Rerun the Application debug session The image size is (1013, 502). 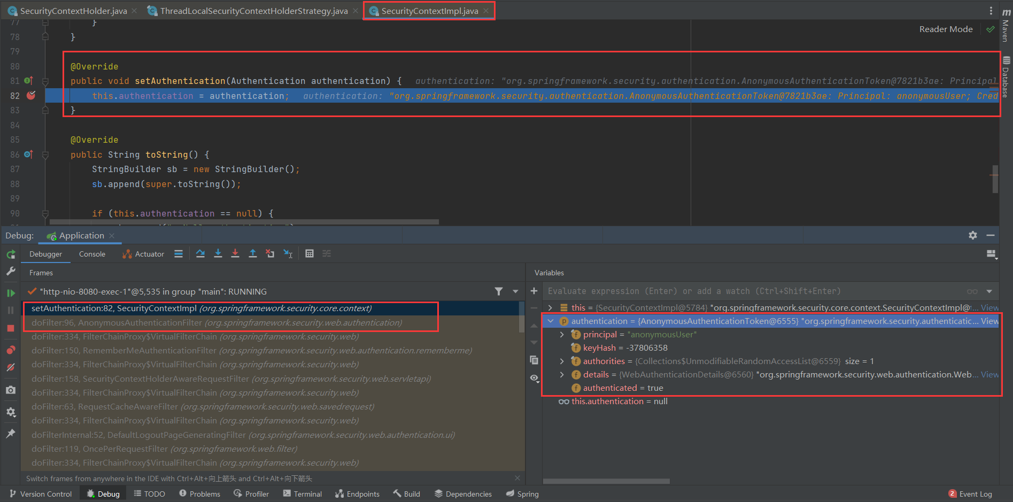[x=11, y=254]
